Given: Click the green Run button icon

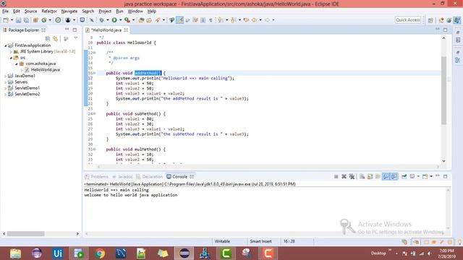Looking at the screenshot, I should [x=114, y=20].
